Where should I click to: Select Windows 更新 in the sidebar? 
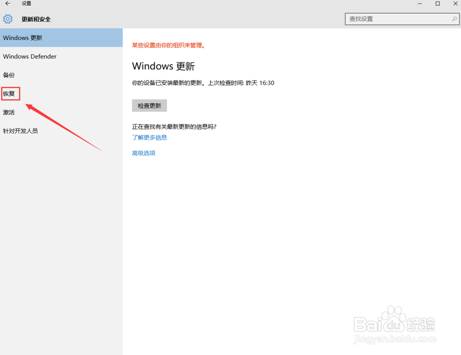[23, 37]
